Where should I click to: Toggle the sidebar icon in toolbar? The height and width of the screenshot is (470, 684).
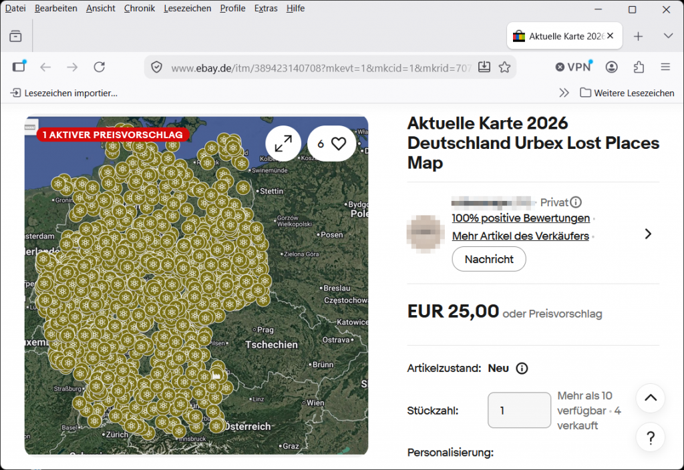[x=19, y=67]
